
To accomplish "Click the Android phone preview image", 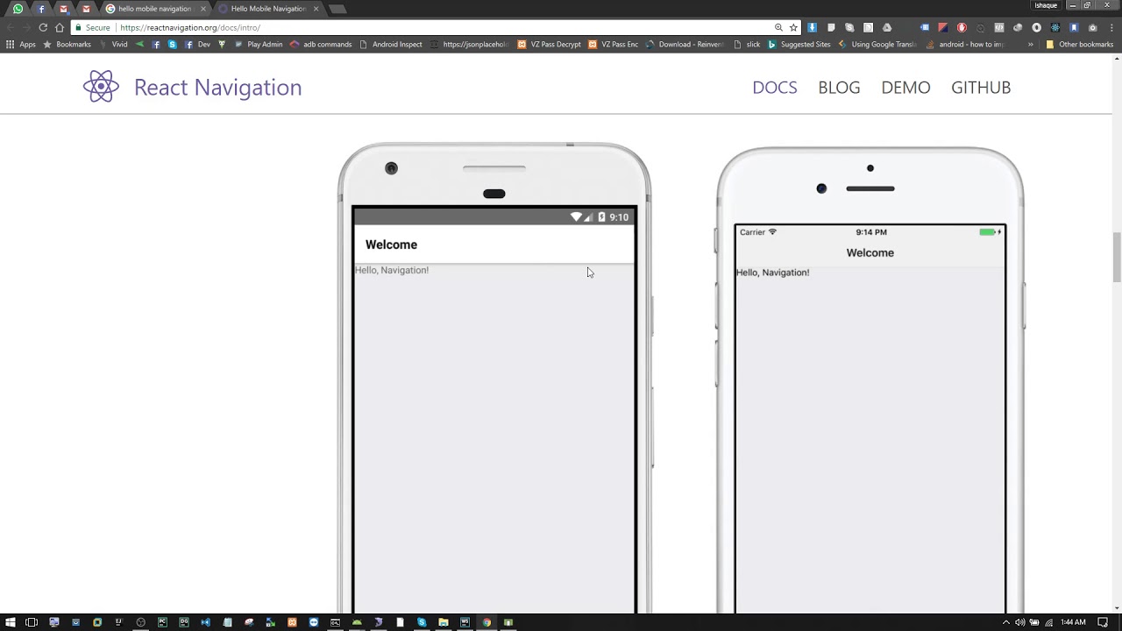I will coord(494,378).
